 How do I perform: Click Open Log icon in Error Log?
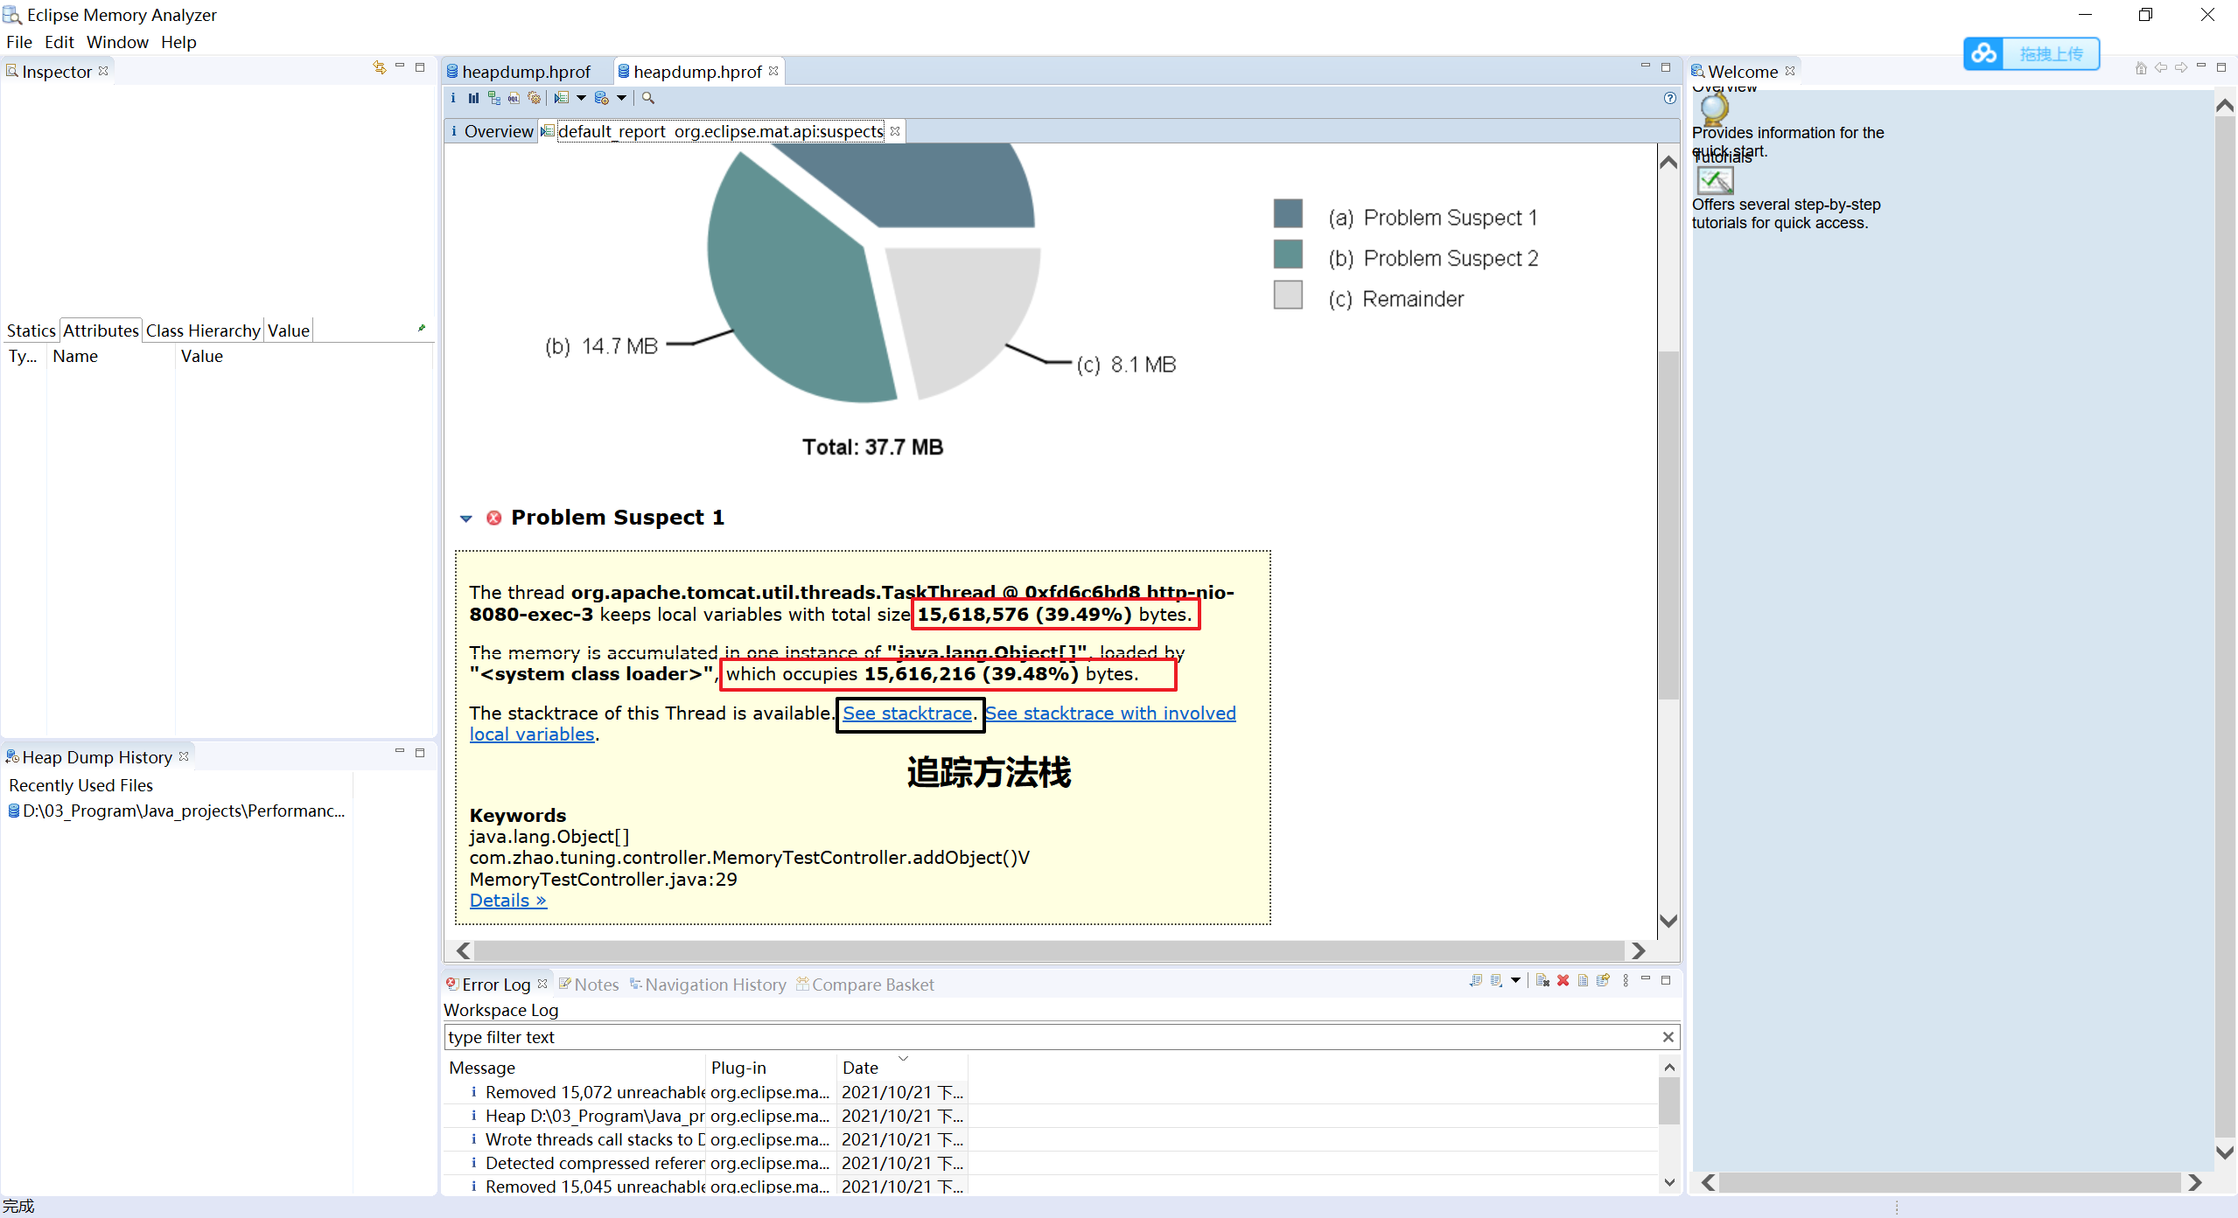coord(1583,980)
